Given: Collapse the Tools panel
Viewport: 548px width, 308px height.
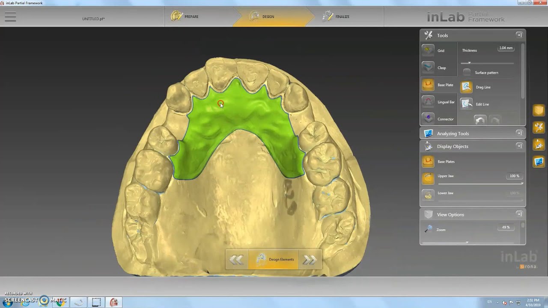Looking at the screenshot, I should (519, 35).
